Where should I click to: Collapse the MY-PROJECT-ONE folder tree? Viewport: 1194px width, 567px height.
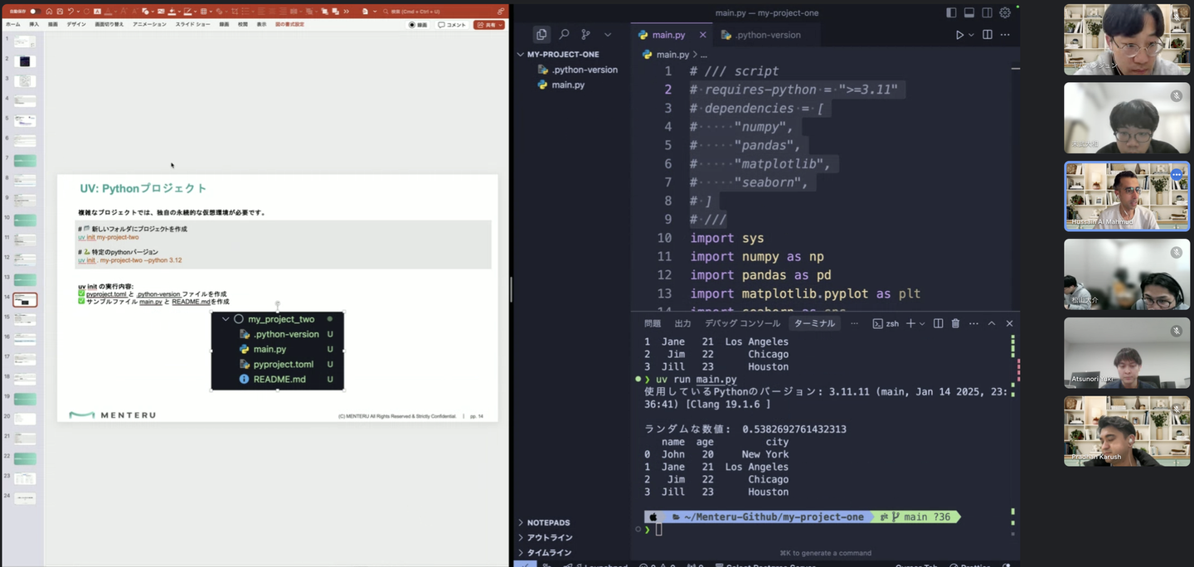point(521,54)
